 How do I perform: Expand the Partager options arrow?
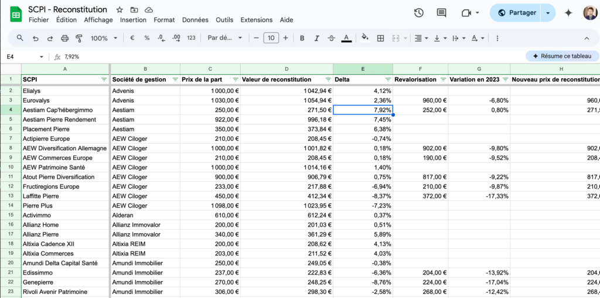548,13
